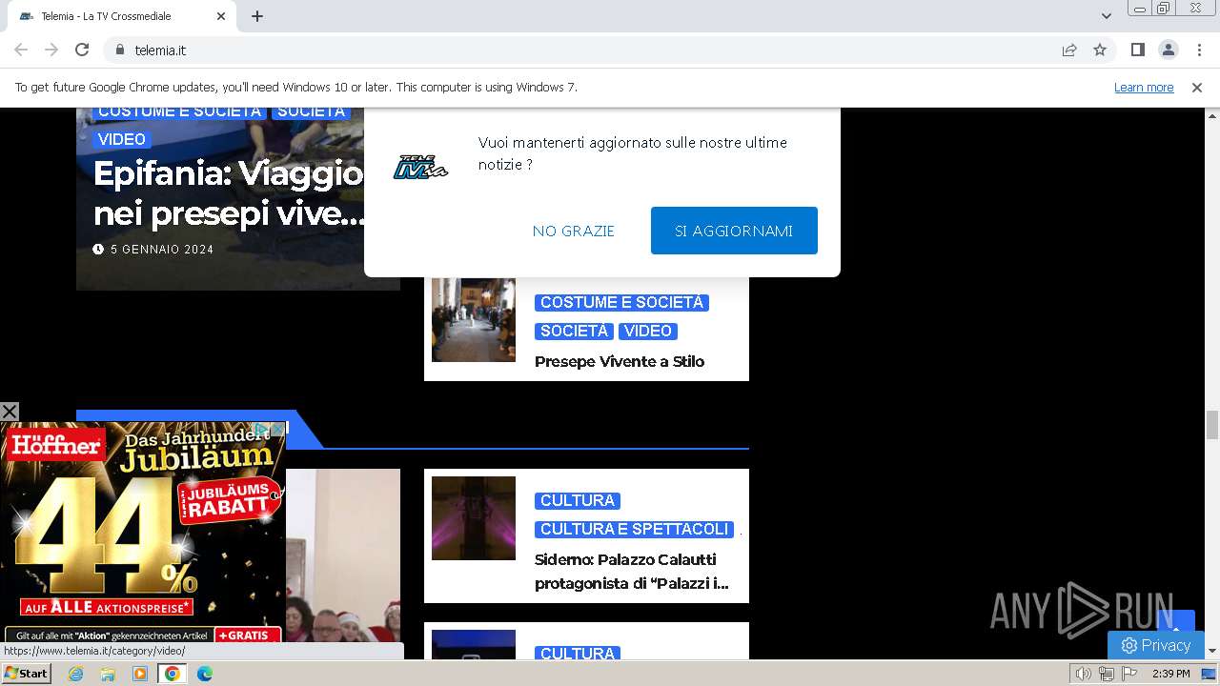This screenshot has width=1220, height=686.
Task: Open the Epifania presepi viventi headline
Action: pyautogui.click(x=229, y=193)
